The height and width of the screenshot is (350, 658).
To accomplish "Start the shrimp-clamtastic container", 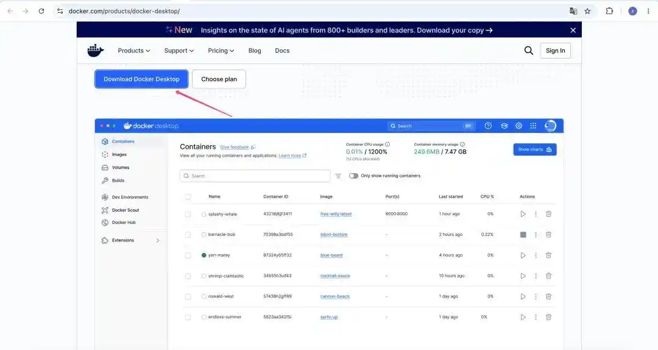I will pyautogui.click(x=523, y=276).
